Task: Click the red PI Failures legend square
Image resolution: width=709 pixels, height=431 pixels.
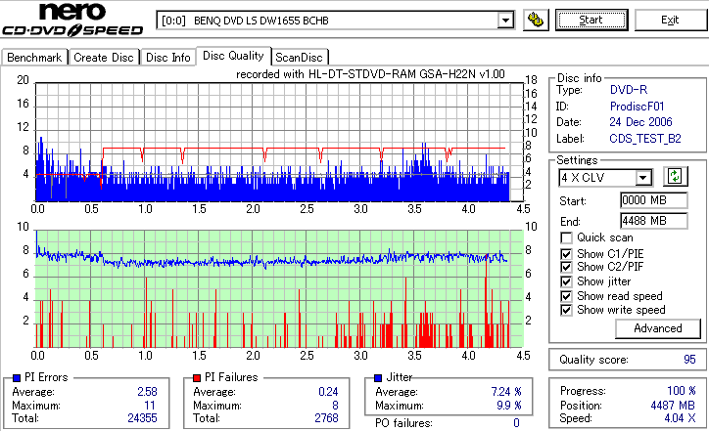Action: 197,378
